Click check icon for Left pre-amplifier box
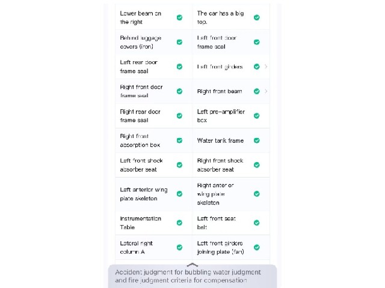Screen dimensions: 385x288 coord(257,116)
